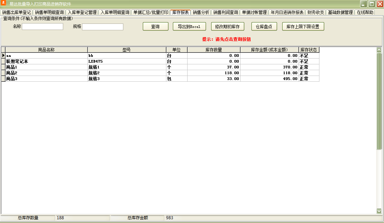
Task: Click scrollbar up arrow
Action: tap(379, 50)
